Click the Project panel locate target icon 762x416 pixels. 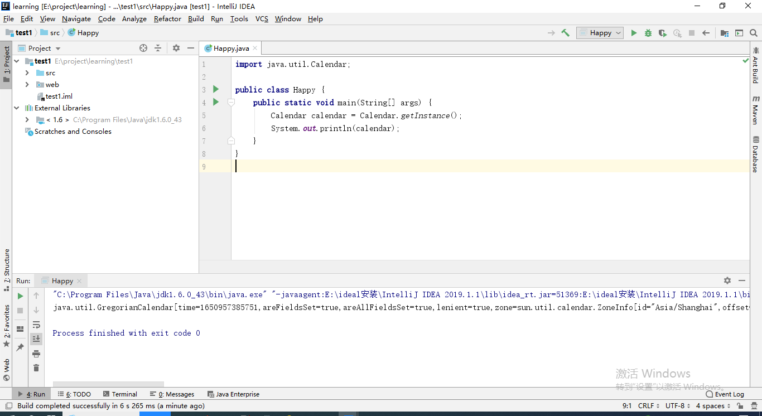click(143, 48)
